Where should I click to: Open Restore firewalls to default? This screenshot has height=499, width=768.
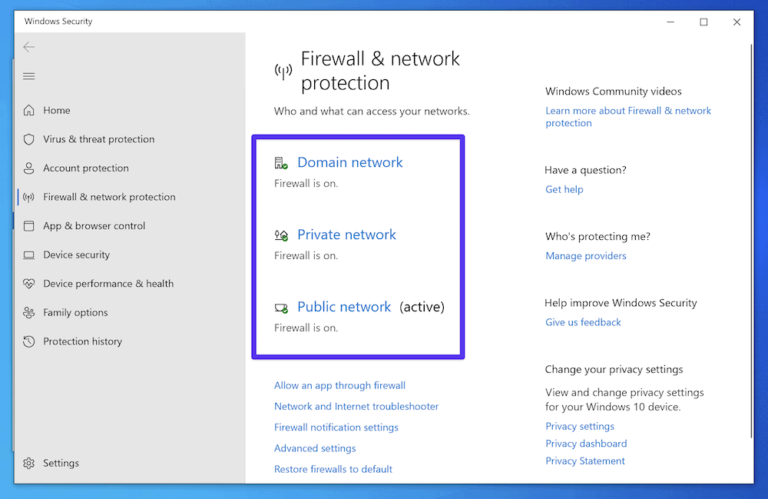(333, 469)
